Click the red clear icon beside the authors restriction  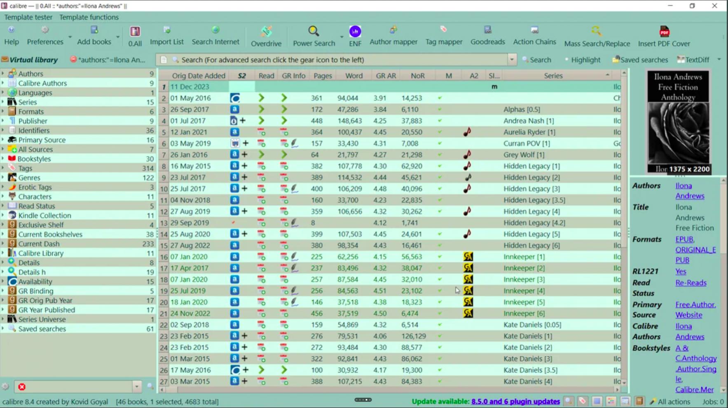pos(73,60)
